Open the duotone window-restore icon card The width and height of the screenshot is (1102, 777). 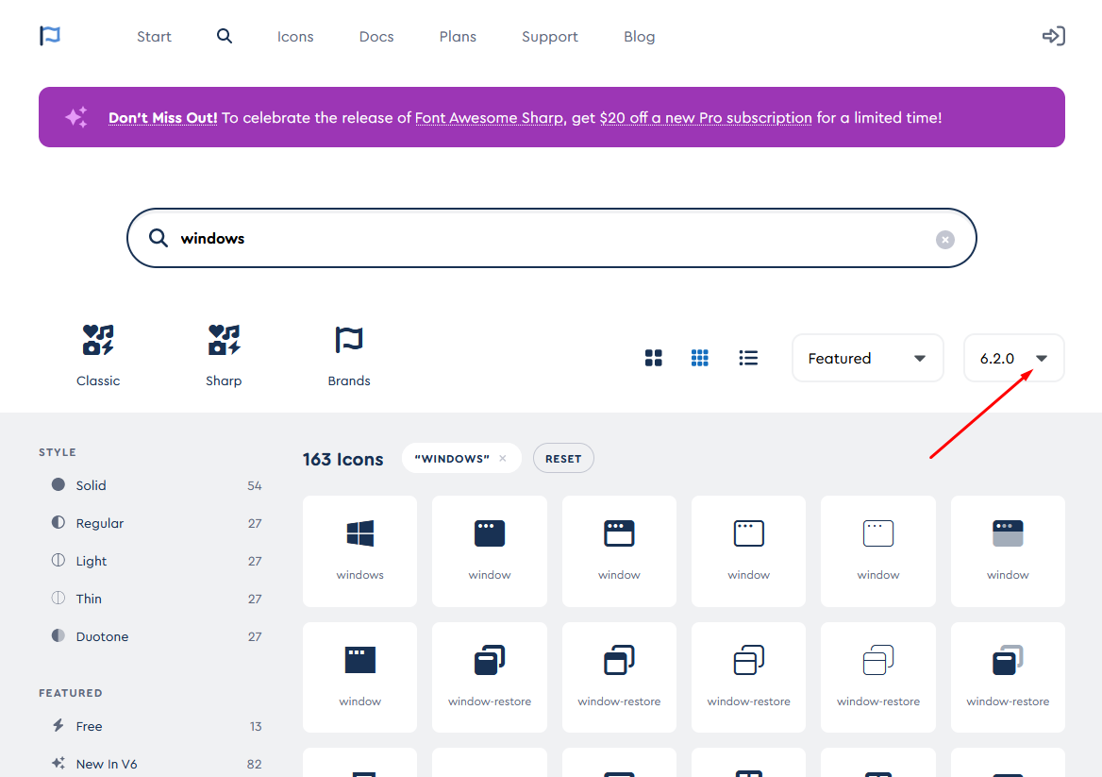click(x=1008, y=677)
